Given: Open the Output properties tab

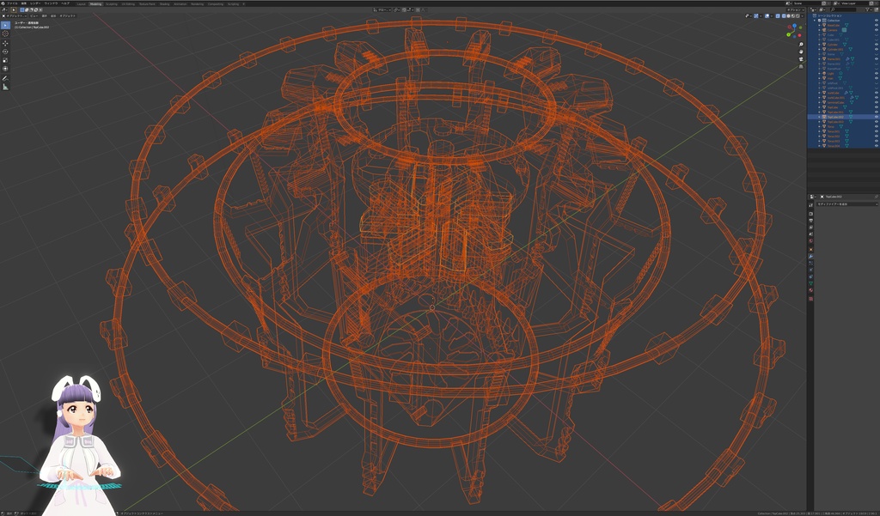Looking at the screenshot, I should pos(811,221).
